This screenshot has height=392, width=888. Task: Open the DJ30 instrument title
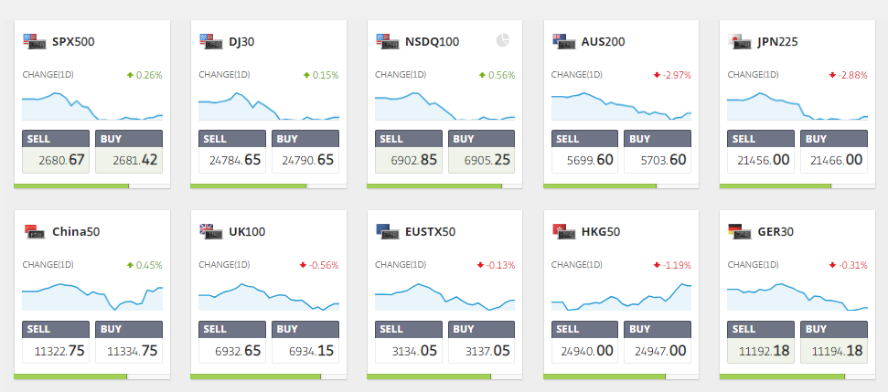(x=241, y=42)
